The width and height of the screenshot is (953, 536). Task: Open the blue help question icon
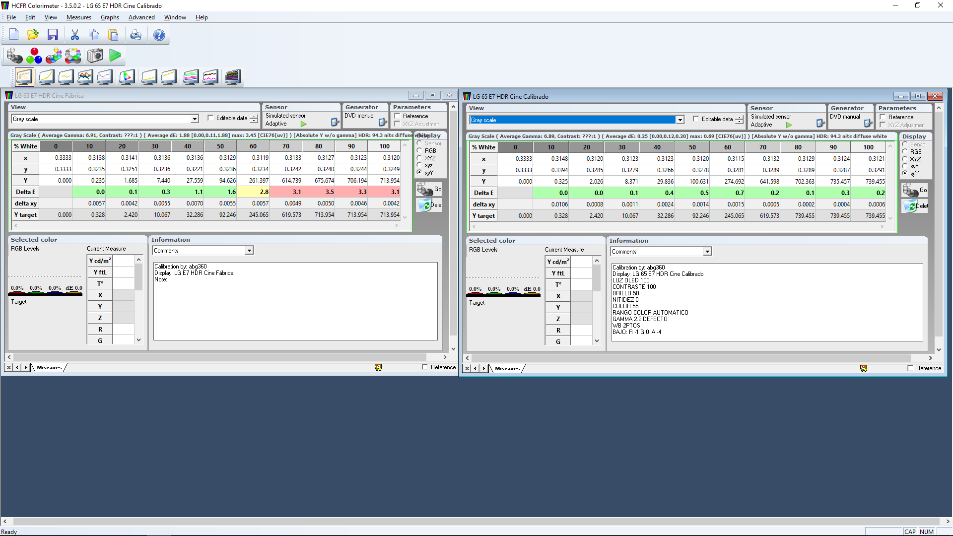(x=159, y=35)
